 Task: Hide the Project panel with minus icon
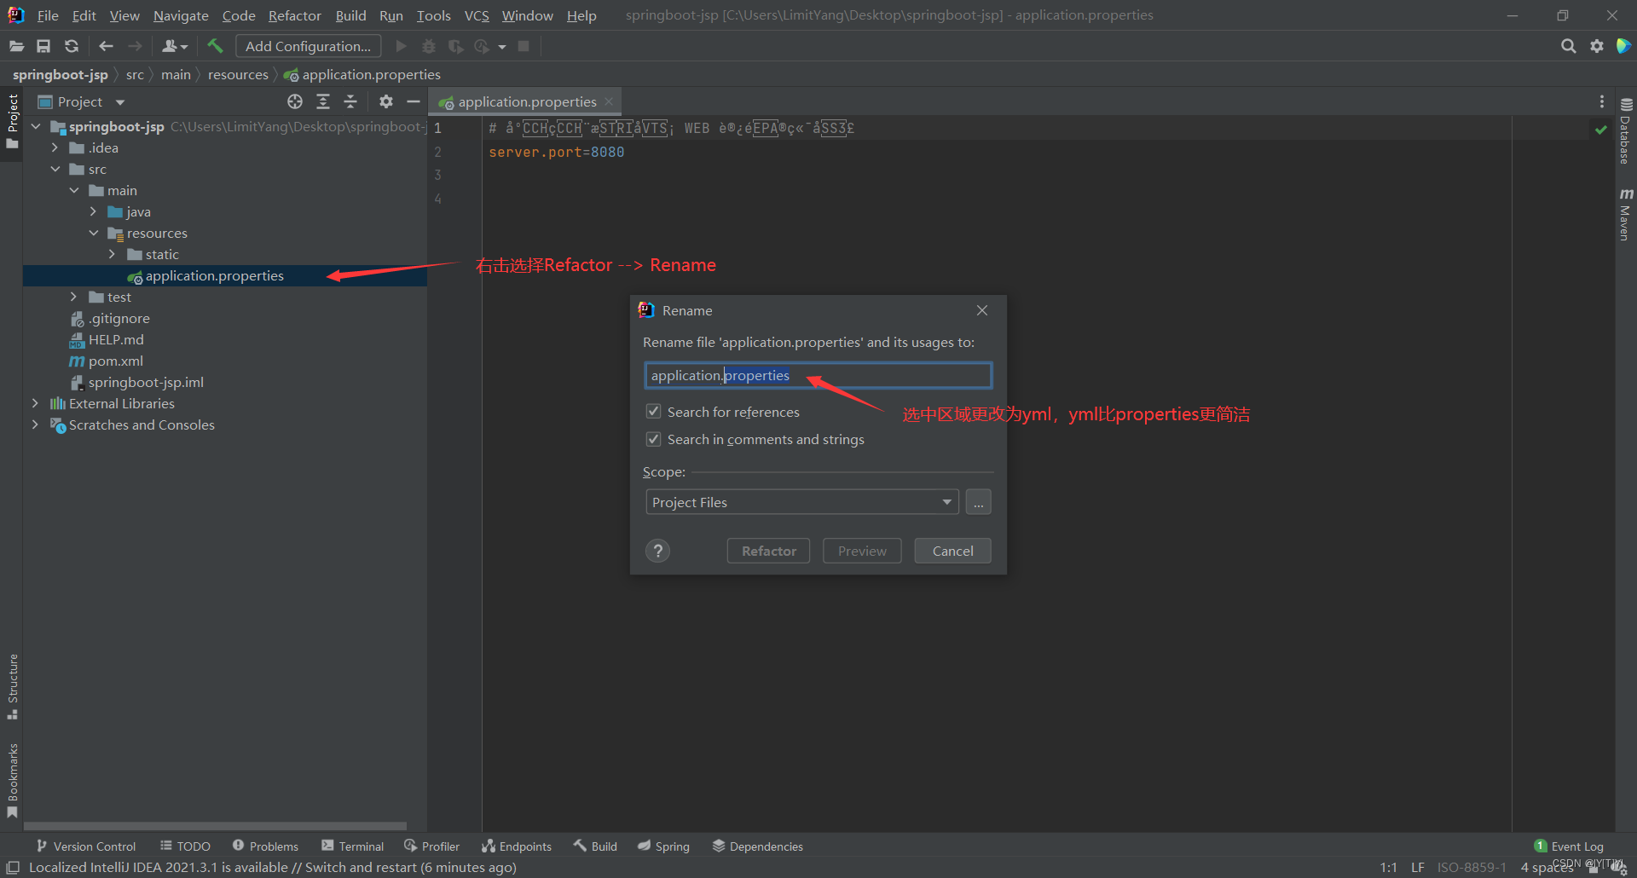[x=414, y=101]
